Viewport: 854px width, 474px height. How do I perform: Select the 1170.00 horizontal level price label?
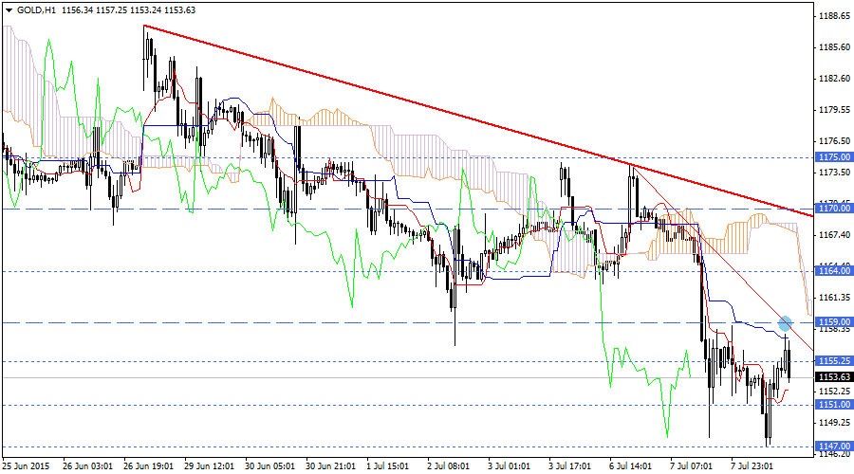[834, 209]
